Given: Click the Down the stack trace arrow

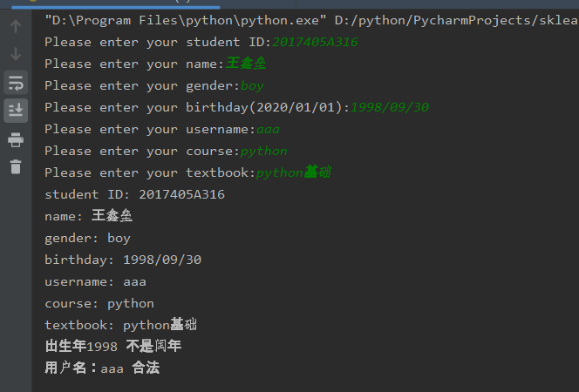Looking at the screenshot, I should pyautogui.click(x=16, y=54).
